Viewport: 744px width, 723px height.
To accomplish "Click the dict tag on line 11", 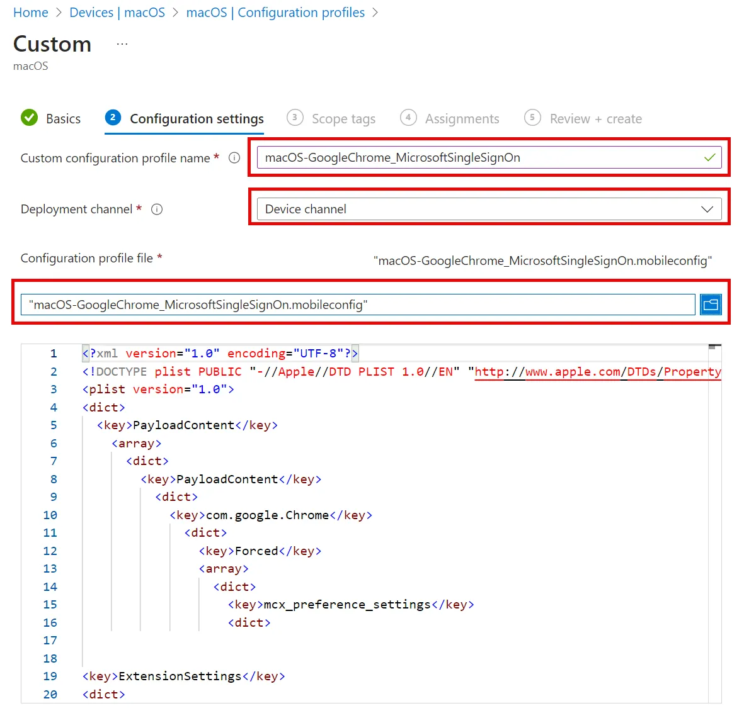I will 205,533.
